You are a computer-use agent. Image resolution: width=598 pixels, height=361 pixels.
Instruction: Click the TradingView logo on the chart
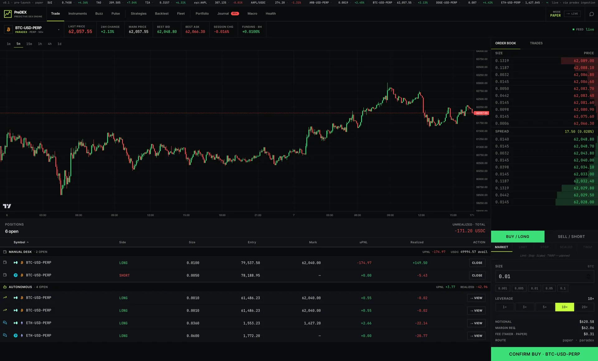click(x=7, y=206)
